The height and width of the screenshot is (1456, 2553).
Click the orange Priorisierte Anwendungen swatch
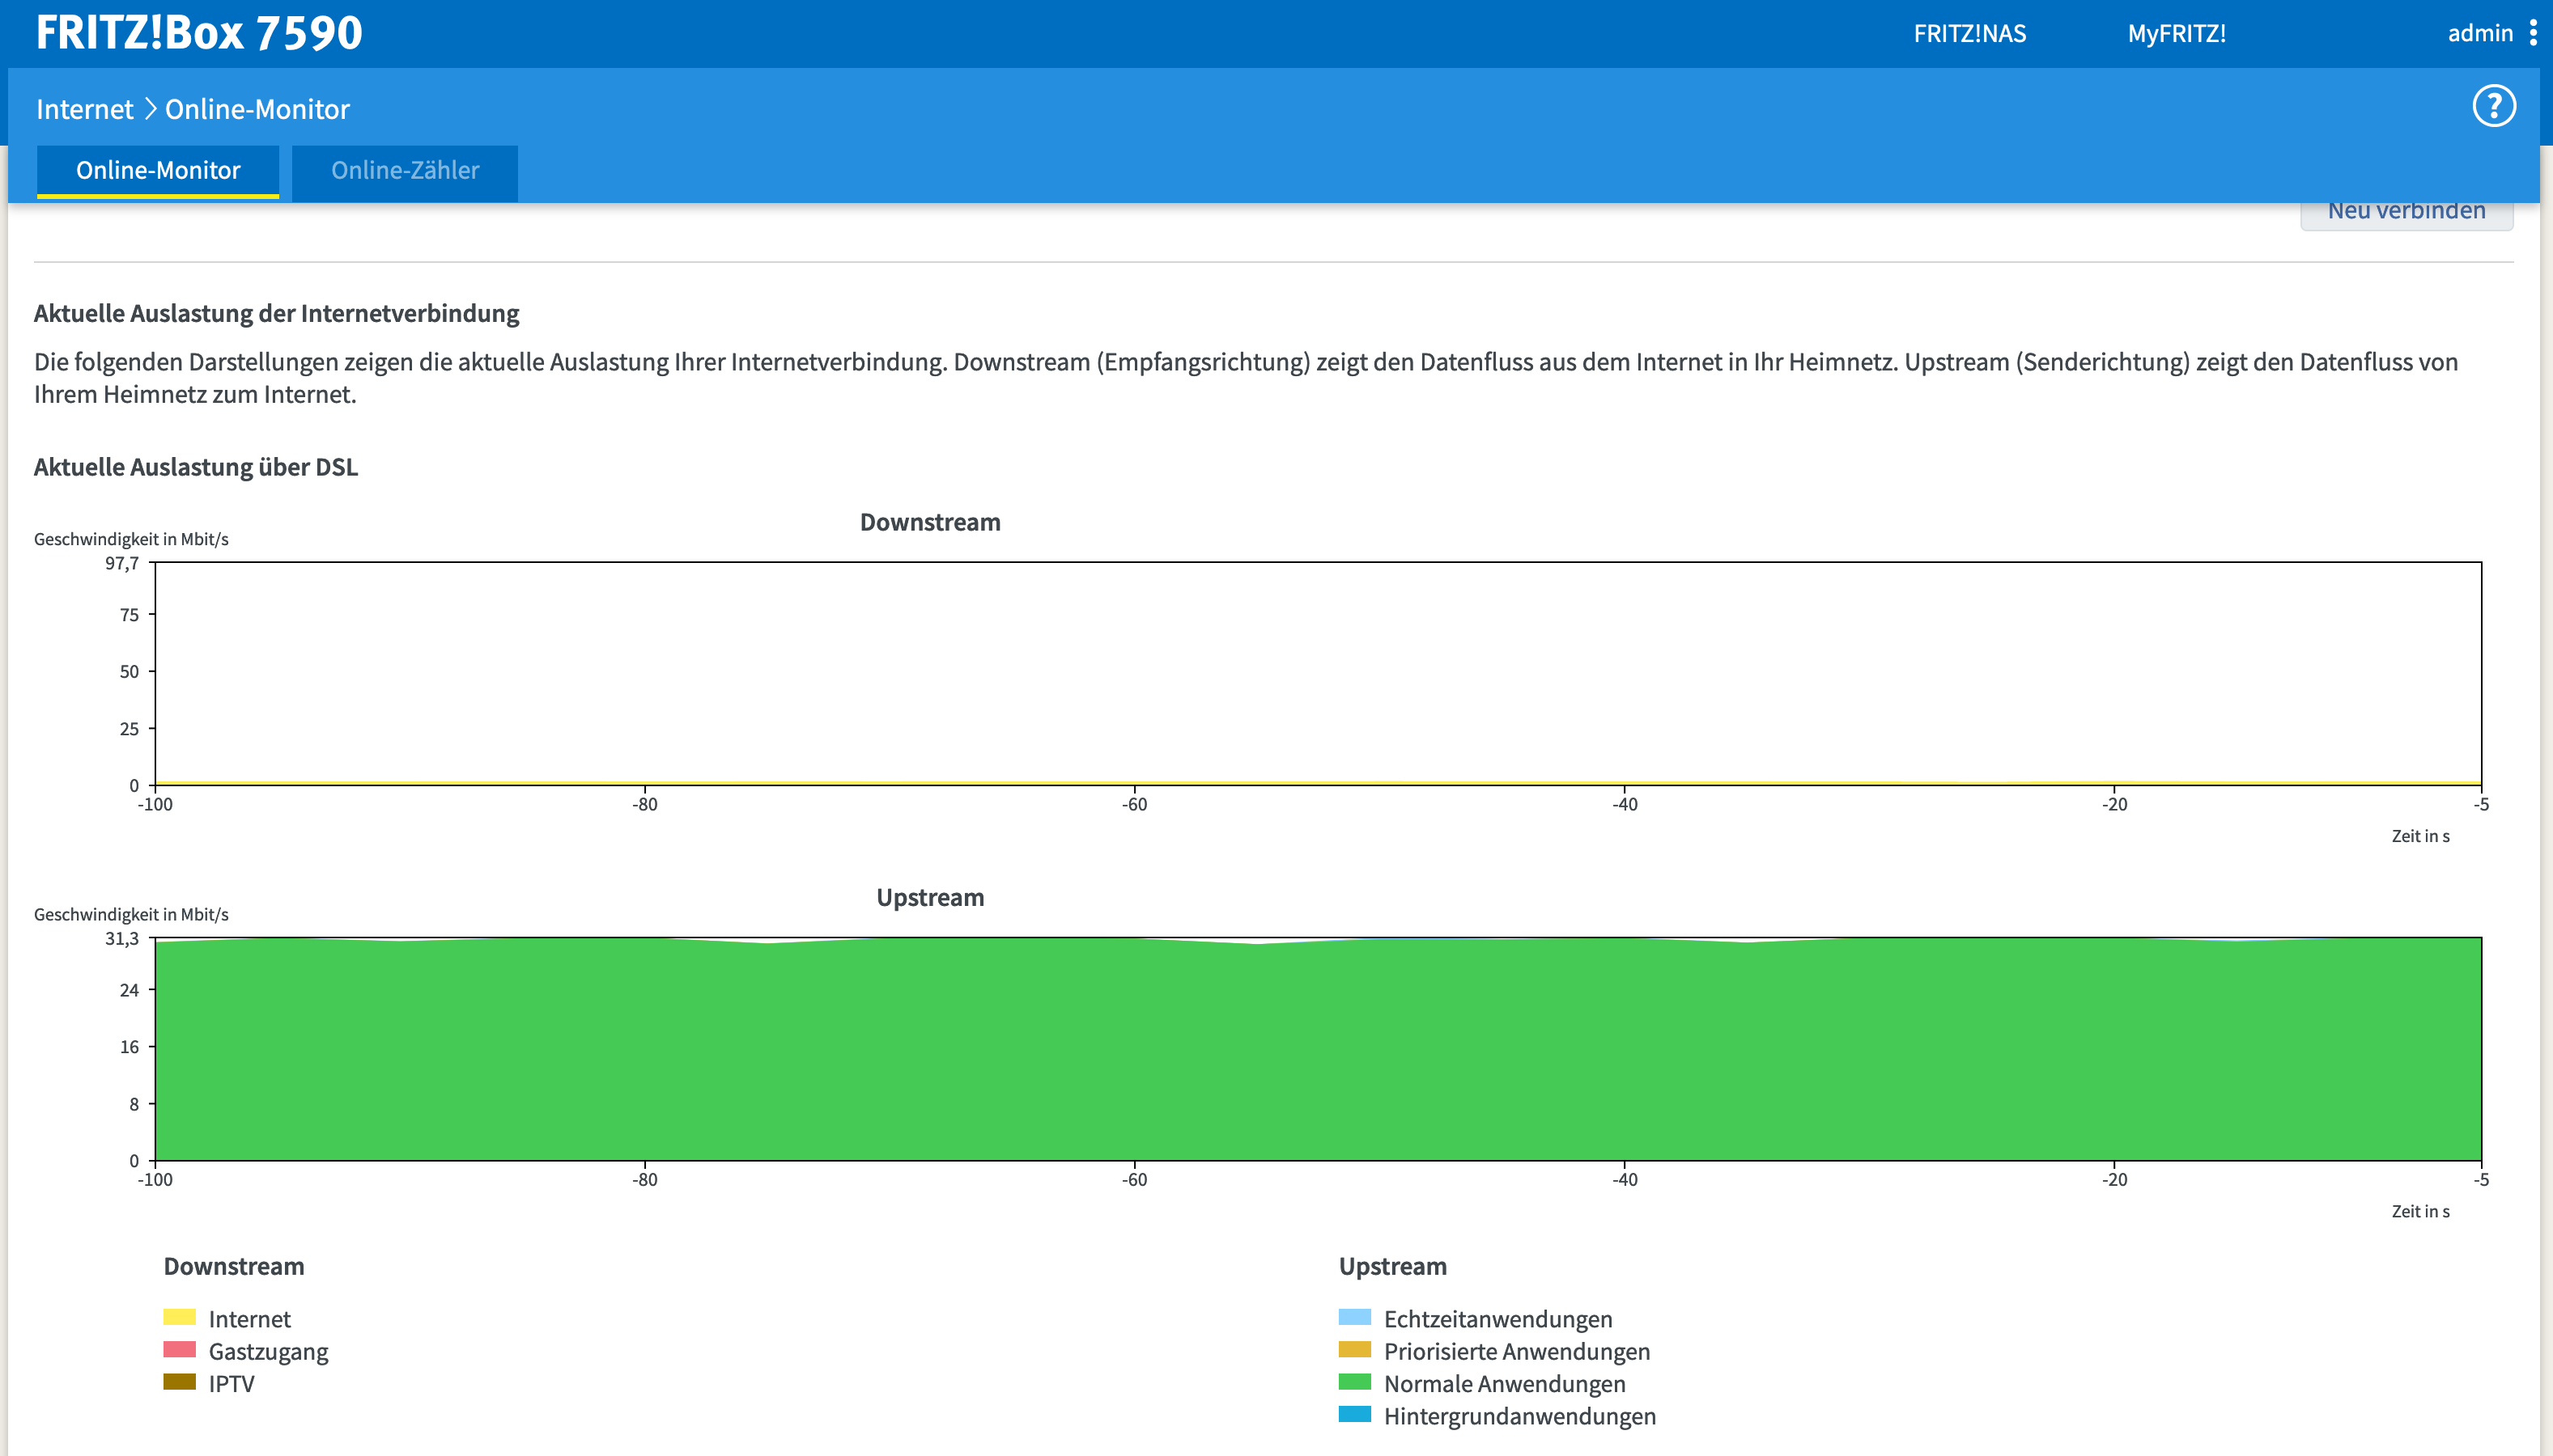click(x=1354, y=1349)
